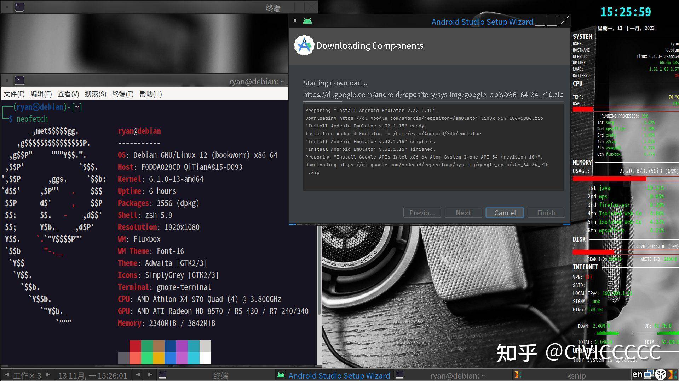
Task: Maximize the Android Studio Setup Wizard window
Action: [552, 21]
